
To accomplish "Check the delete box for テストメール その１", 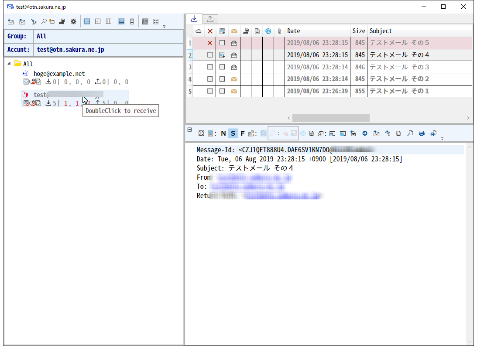I will (x=210, y=91).
